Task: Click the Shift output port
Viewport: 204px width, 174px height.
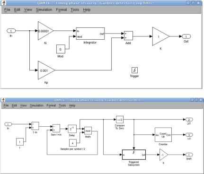Action: (x=189, y=155)
